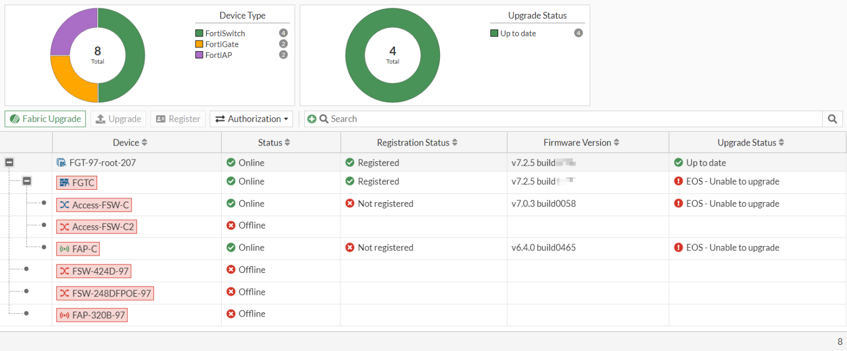Collapse the FGTC subtree

pos(27,181)
